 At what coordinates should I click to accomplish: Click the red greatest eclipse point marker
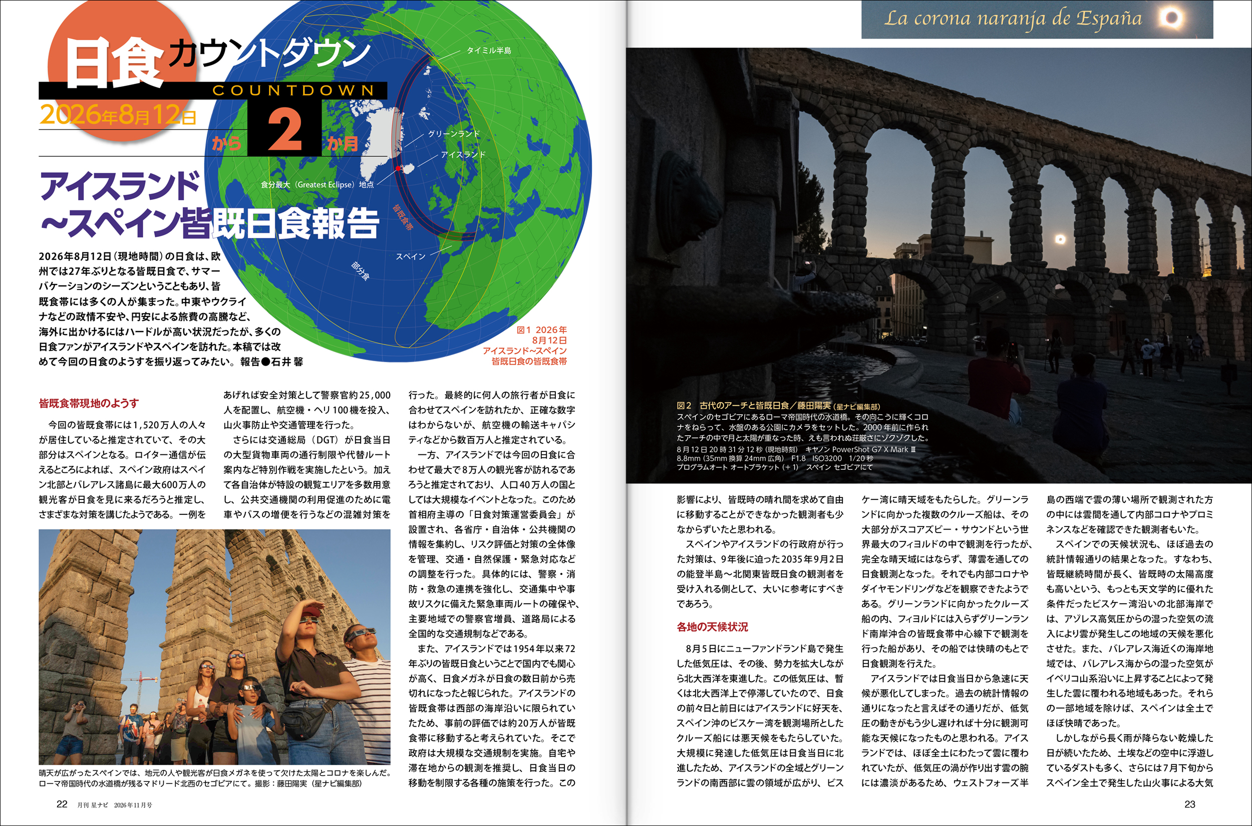click(x=399, y=168)
